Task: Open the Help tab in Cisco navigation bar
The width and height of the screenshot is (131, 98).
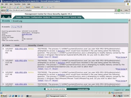Action: (x=79, y=17)
